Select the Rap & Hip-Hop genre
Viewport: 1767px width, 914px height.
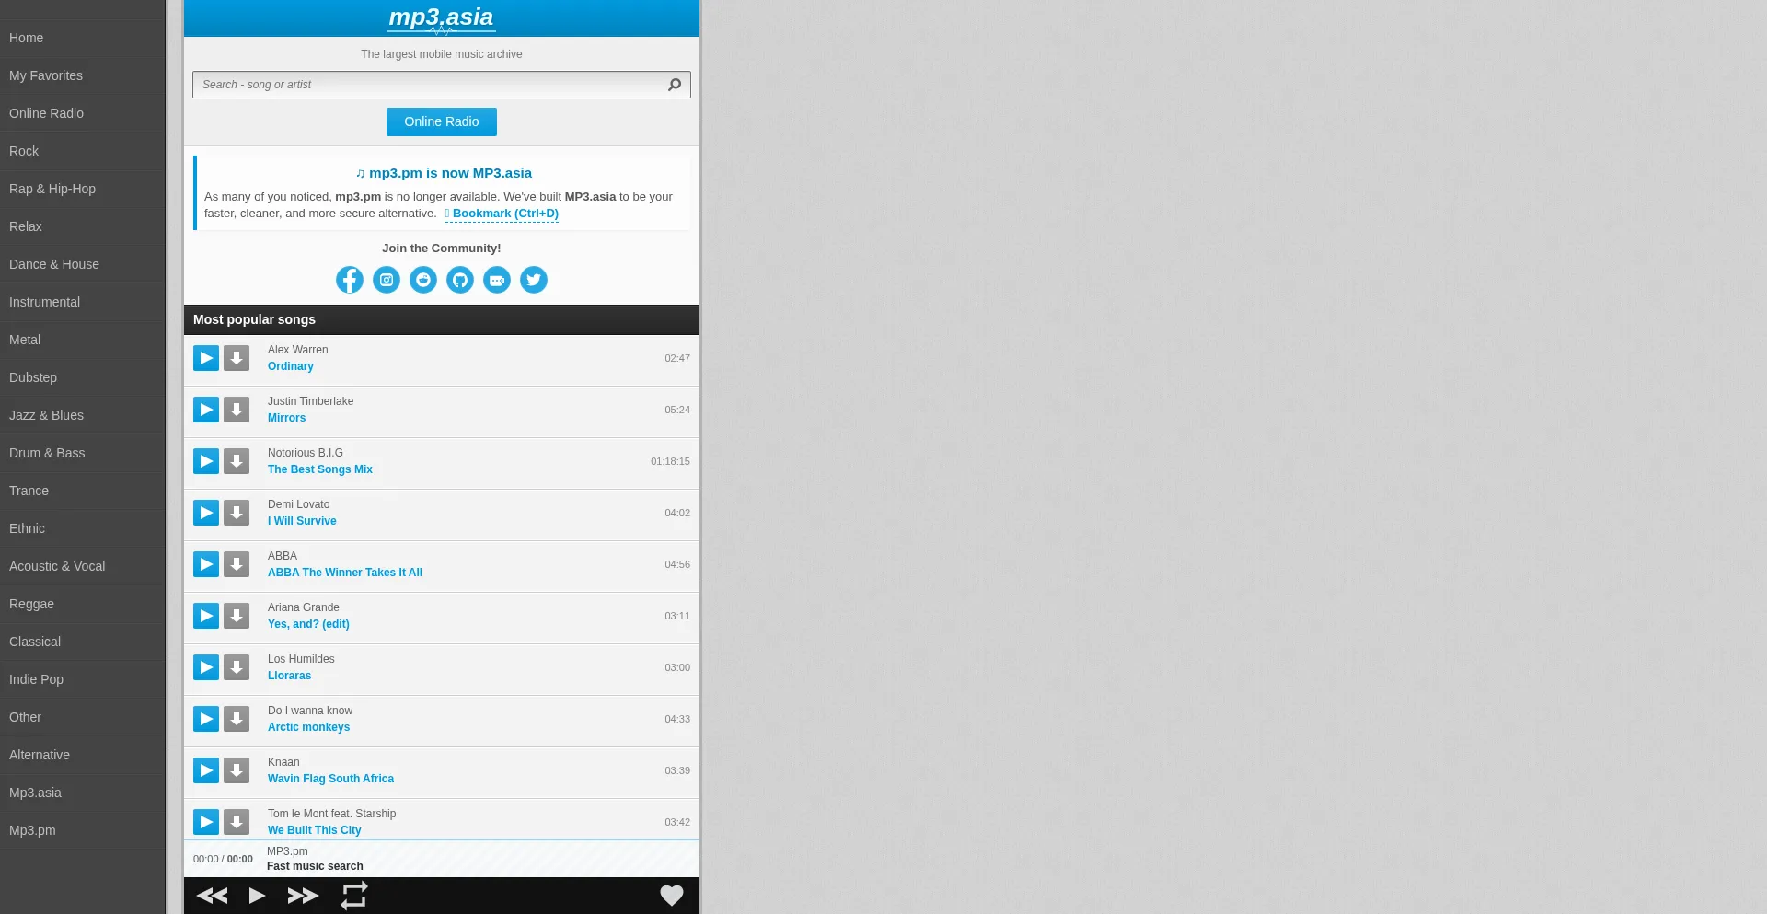[x=83, y=189]
